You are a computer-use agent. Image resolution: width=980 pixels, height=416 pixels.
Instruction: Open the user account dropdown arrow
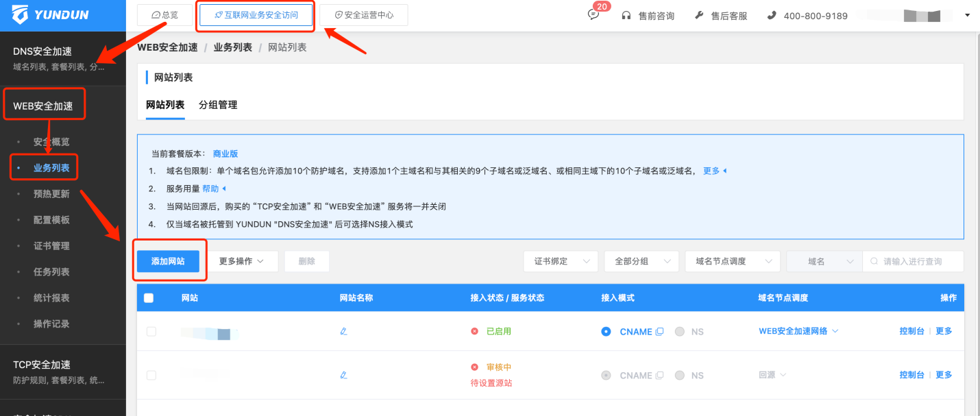coord(967,15)
